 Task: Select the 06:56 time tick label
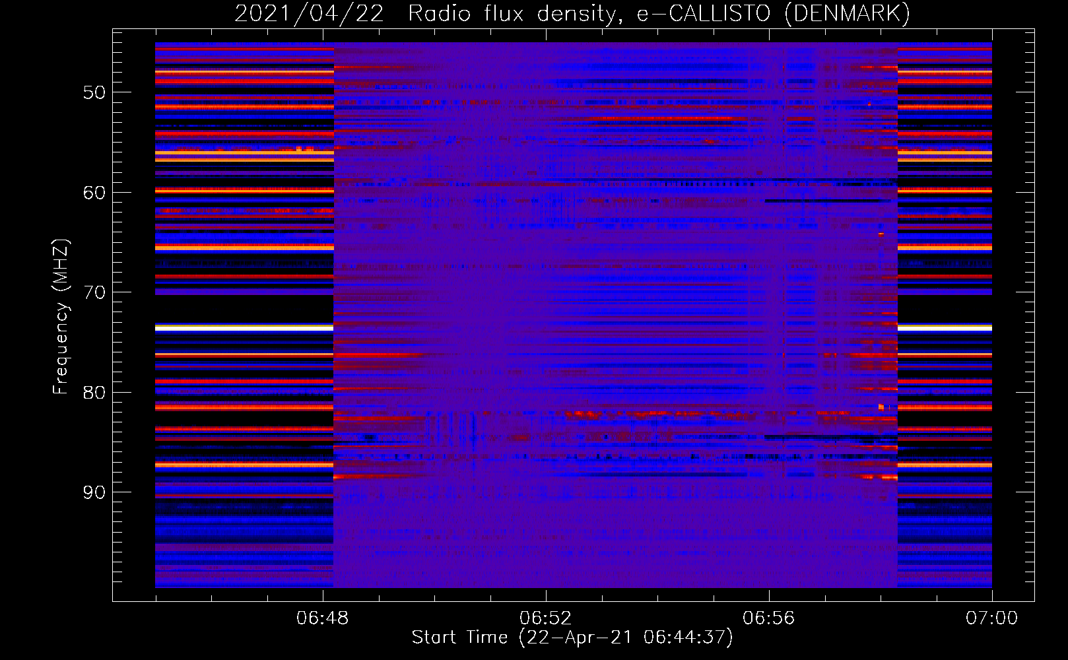(768, 618)
